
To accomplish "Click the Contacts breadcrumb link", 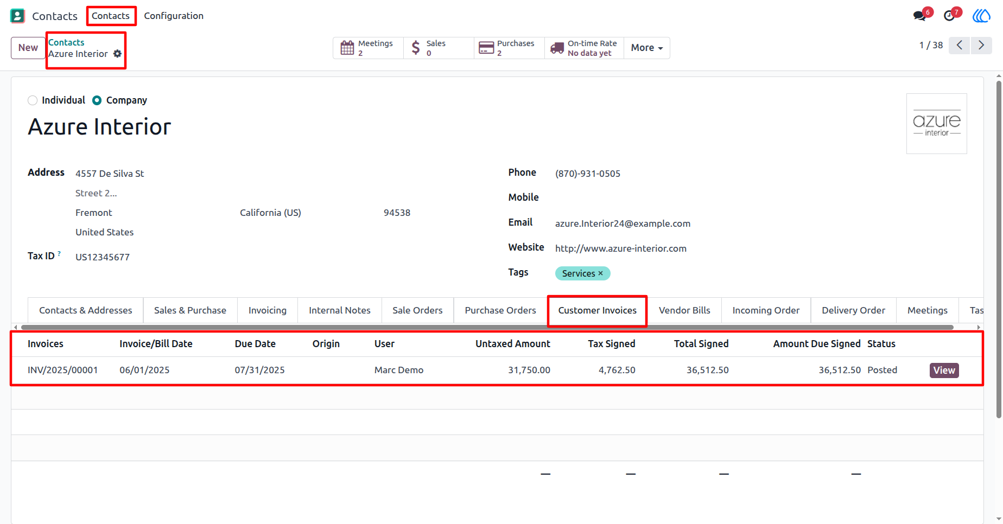I will 66,42.
